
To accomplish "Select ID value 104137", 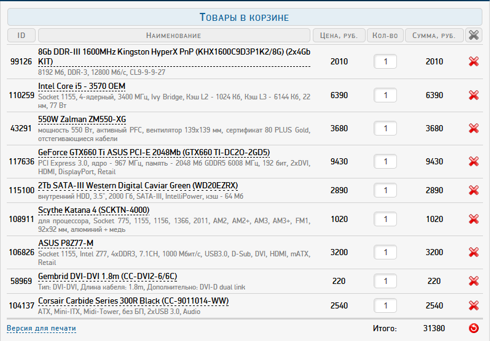I will [x=22, y=305].
